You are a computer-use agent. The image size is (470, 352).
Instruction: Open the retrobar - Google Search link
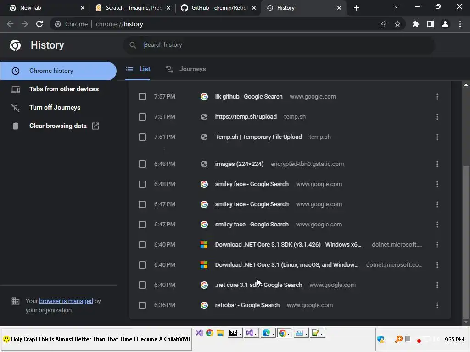tap(247, 305)
